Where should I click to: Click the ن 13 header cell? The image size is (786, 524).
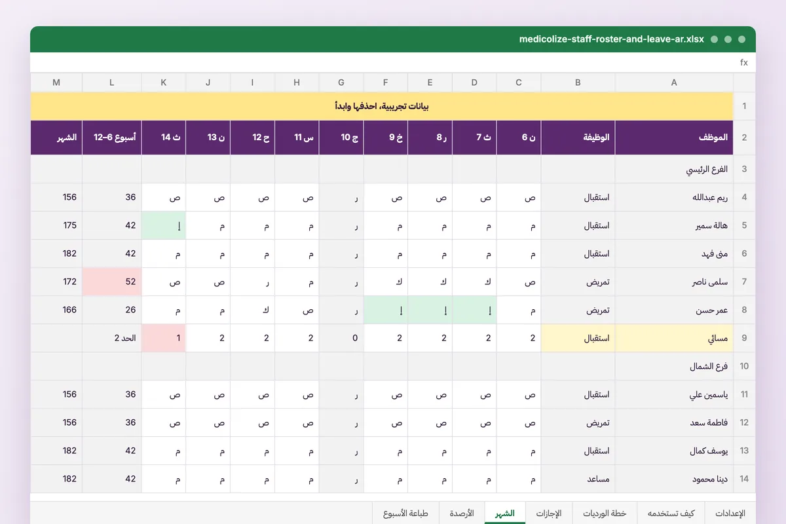(208, 138)
